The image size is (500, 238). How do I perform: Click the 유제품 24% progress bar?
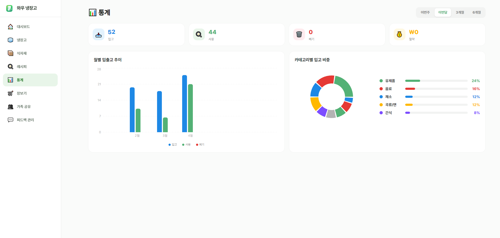pos(436,81)
